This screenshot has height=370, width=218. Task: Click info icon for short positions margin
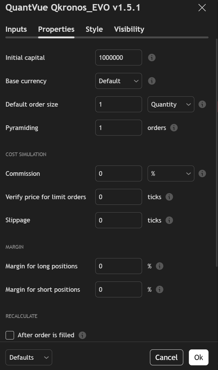pos(159,290)
